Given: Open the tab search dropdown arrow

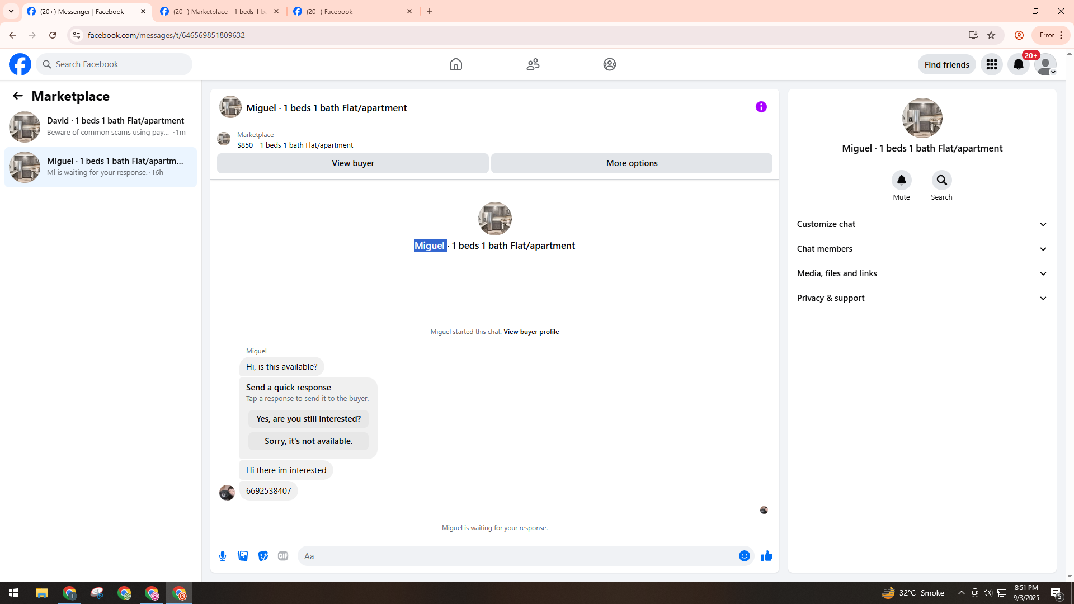Looking at the screenshot, I should pos(11,11).
